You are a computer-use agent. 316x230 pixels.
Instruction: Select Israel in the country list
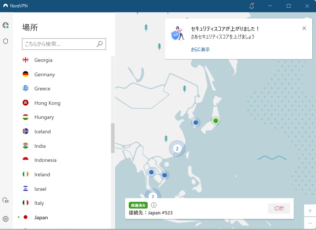pos(40,189)
